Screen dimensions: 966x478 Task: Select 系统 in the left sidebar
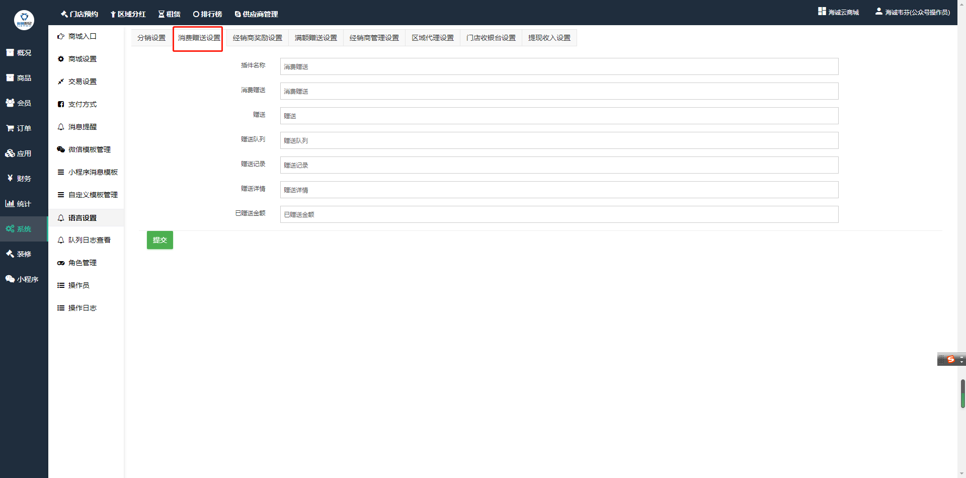[24, 229]
